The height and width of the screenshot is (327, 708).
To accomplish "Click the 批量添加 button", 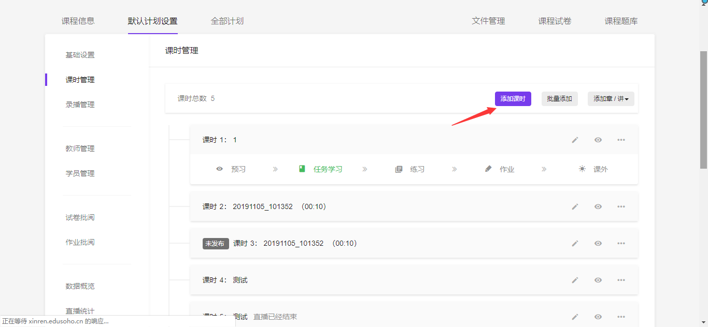I will [x=559, y=99].
